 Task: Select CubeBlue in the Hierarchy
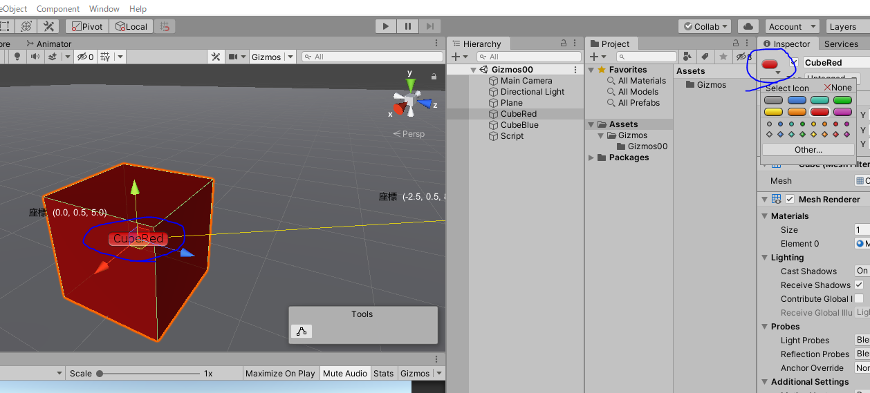point(519,125)
